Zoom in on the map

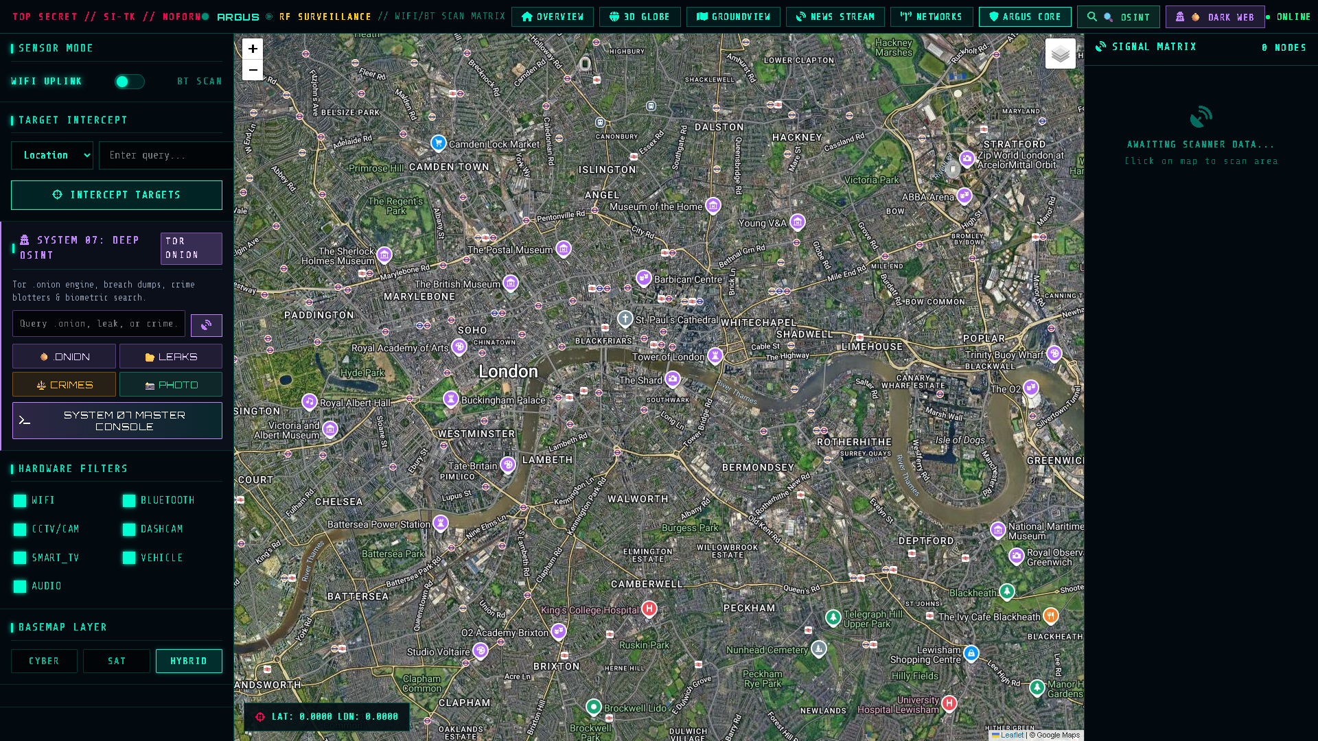point(253,49)
